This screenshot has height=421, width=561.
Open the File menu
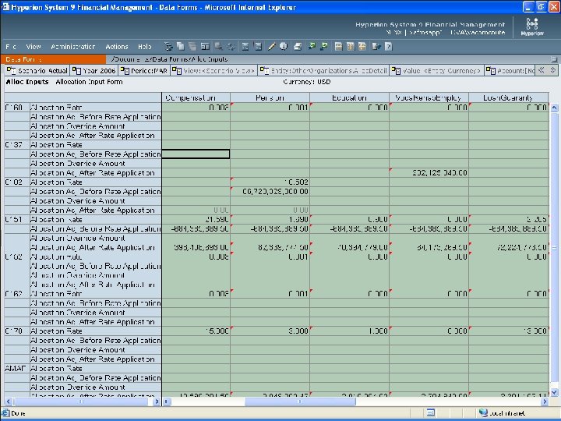(11, 47)
